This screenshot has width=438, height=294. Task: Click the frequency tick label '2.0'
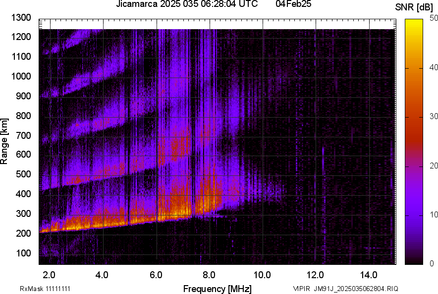point(49,275)
